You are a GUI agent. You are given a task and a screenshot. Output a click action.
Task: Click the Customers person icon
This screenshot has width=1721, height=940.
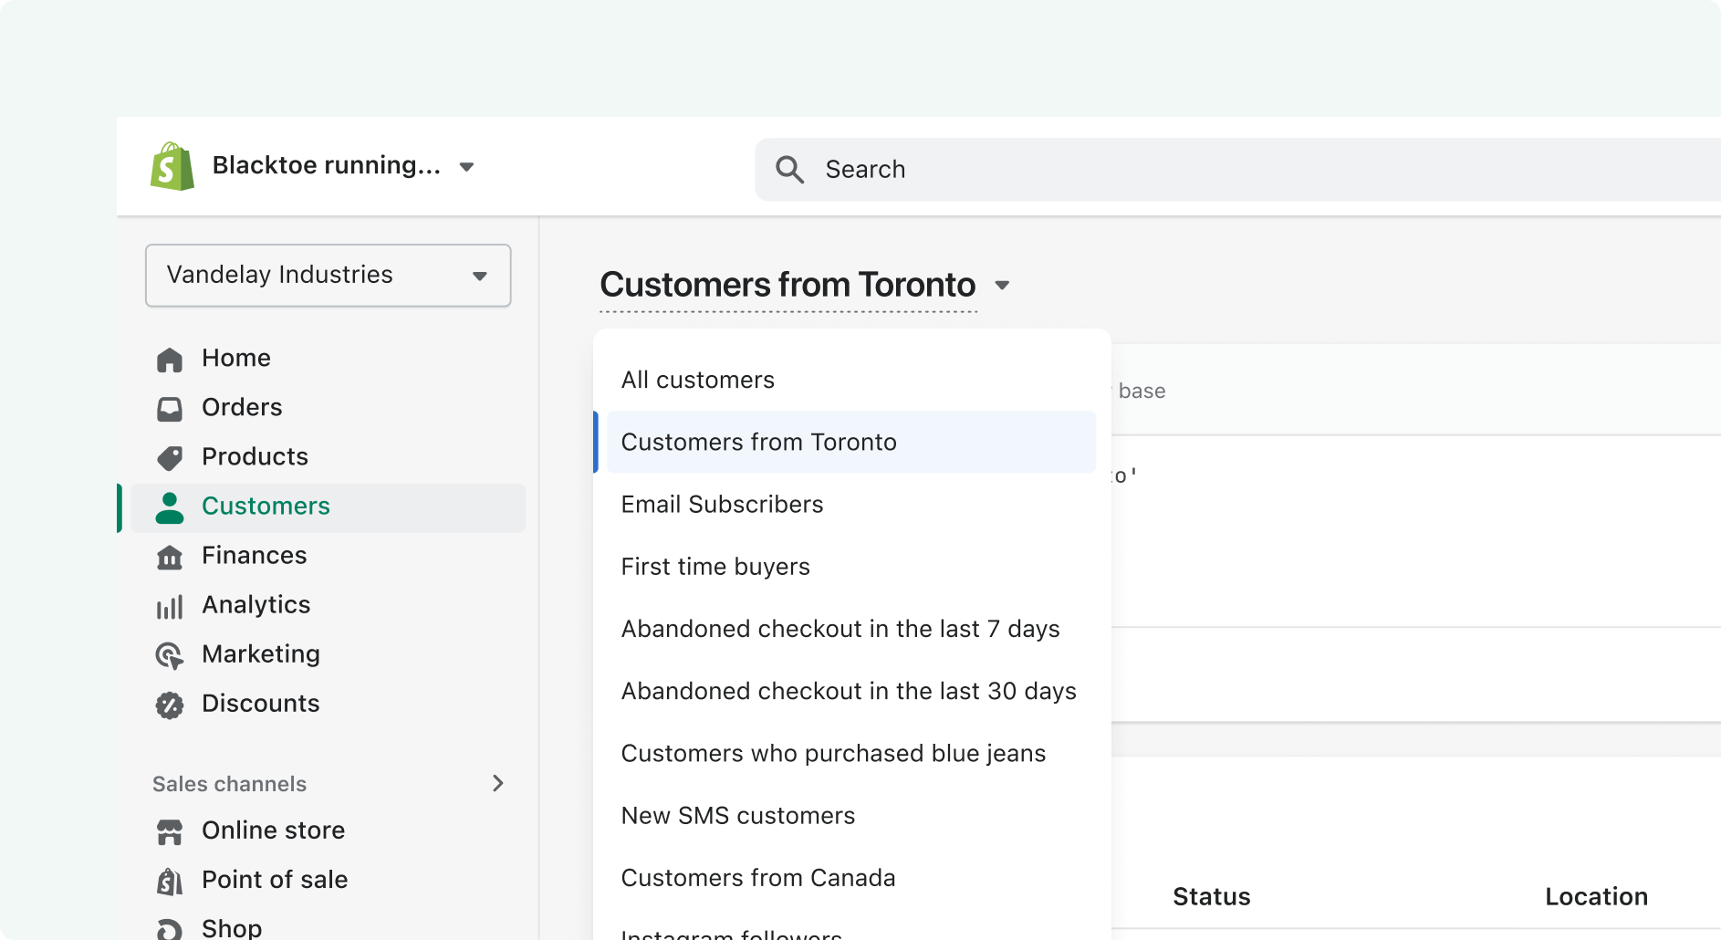(x=170, y=507)
